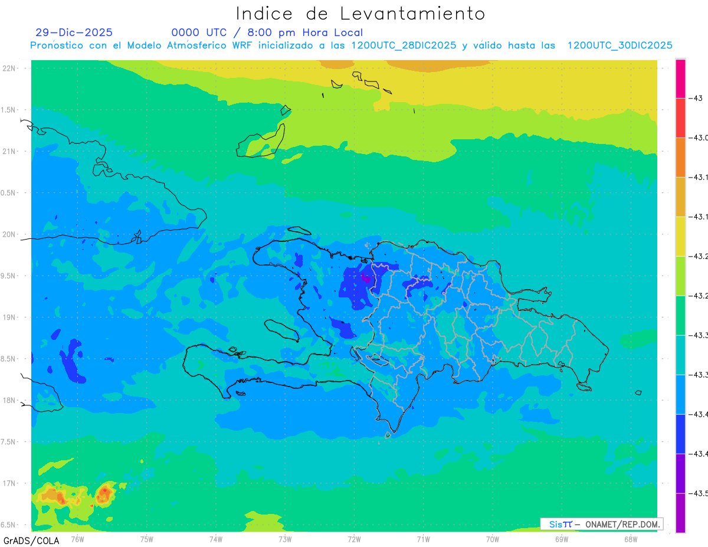Click the WRF model forecast subtitle line
This screenshot has height=547, width=708.
352,45
